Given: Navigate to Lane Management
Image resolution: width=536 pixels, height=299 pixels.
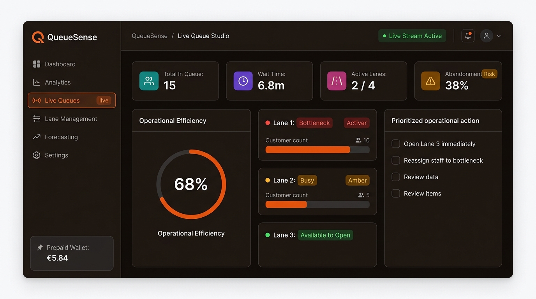Looking at the screenshot, I should (x=72, y=119).
